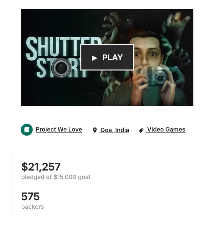This screenshot has width=212, height=230.
Task: Click the 575 backers count
Action: [x=30, y=197]
